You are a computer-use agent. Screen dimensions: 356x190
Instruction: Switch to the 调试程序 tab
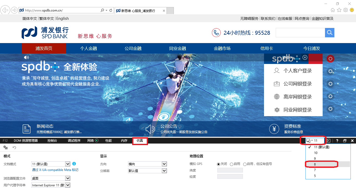74,140
